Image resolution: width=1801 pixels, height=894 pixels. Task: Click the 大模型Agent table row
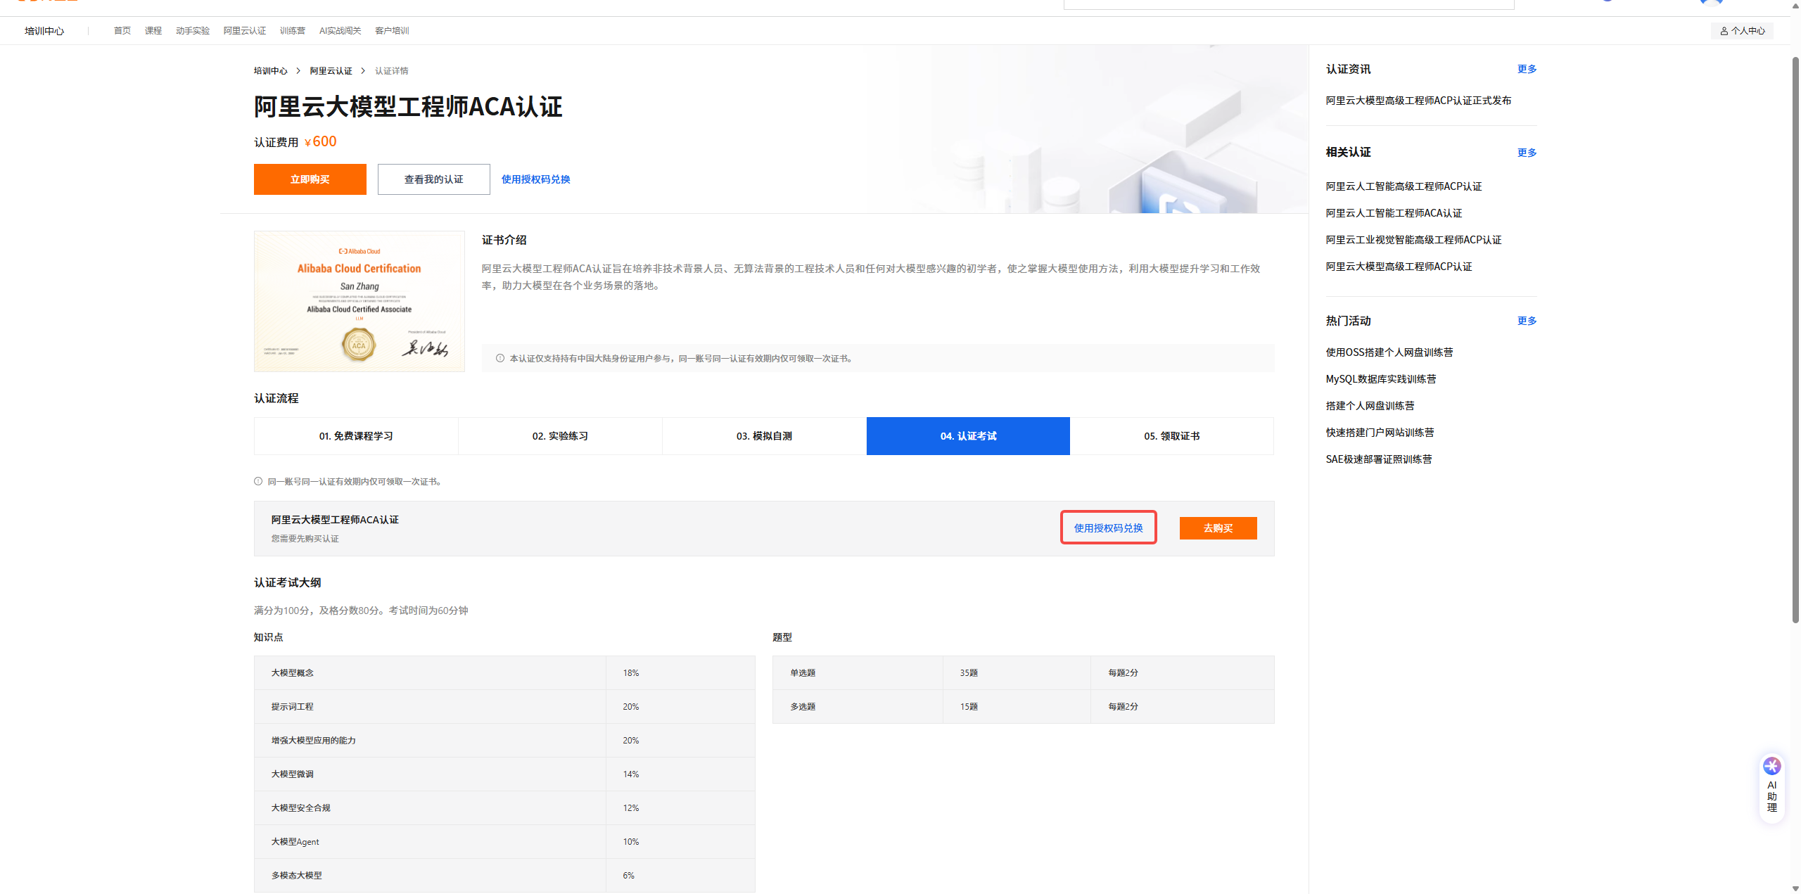tap(504, 842)
